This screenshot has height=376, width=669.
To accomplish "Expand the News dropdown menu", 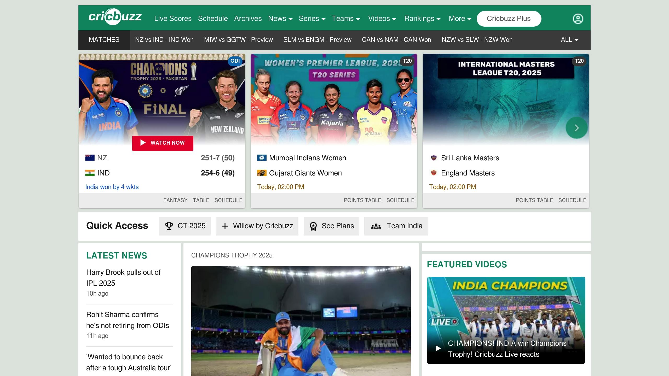I will pyautogui.click(x=280, y=19).
